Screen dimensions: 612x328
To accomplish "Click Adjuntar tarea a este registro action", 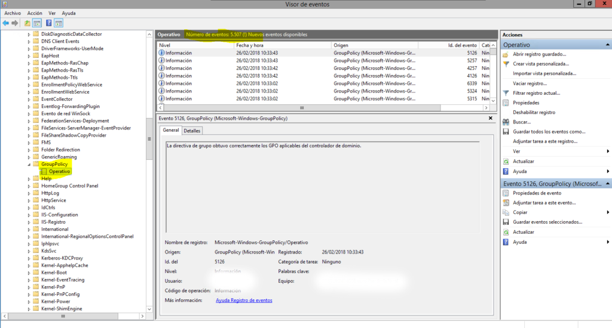I will [x=545, y=141].
